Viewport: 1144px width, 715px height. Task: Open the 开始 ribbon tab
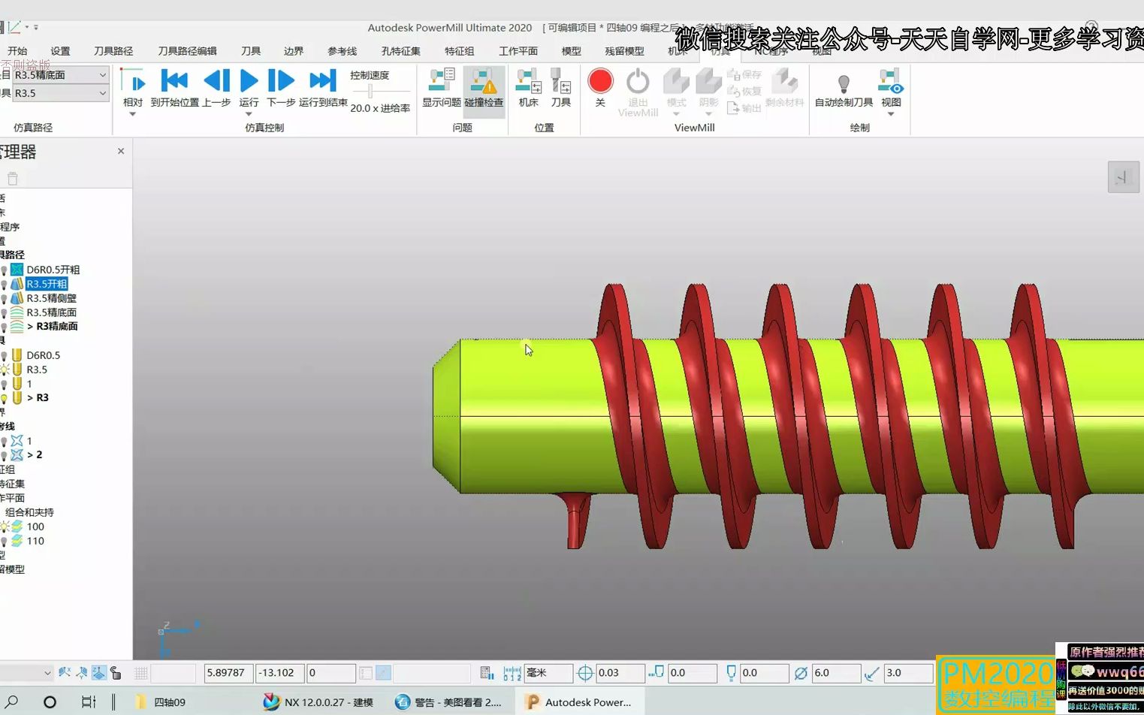tap(17, 51)
